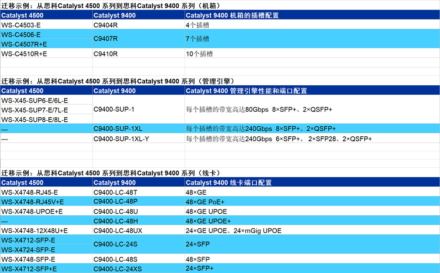
Task: Select the "4个插槽" cell
Action: (312, 25)
